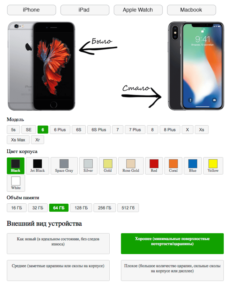Pick the Red color swatch
The height and width of the screenshot is (283, 233).
(154, 166)
